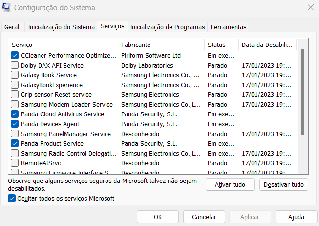Click the services list vertical scrollbar
This screenshot has height=226, width=319.
(x=303, y=93)
